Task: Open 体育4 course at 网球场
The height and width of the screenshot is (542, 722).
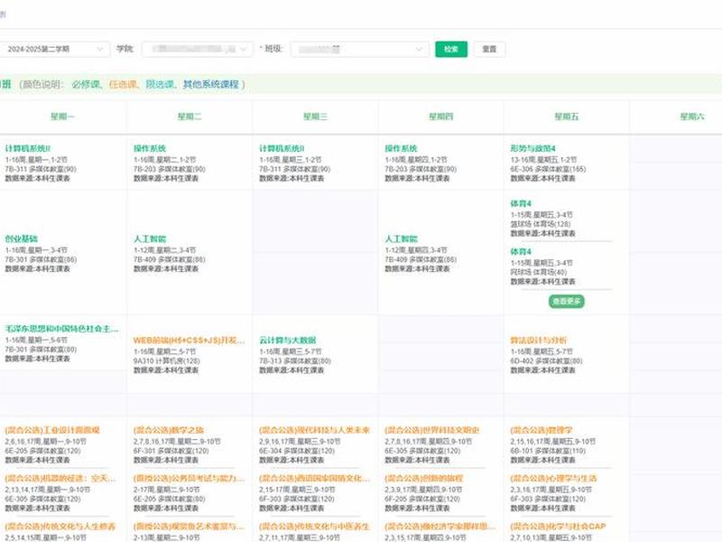Action: click(521, 252)
